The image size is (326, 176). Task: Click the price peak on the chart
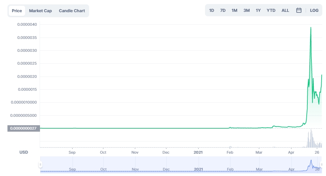(x=311, y=27)
